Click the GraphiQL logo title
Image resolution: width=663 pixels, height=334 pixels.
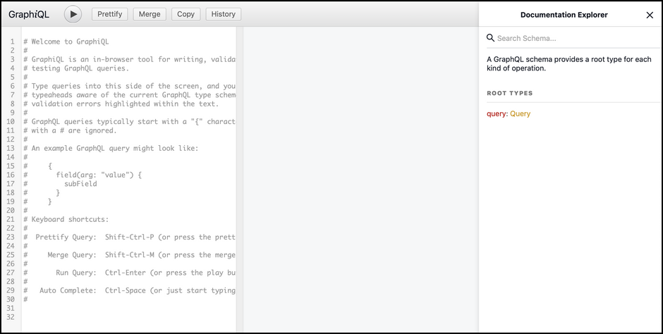pyautogui.click(x=29, y=14)
